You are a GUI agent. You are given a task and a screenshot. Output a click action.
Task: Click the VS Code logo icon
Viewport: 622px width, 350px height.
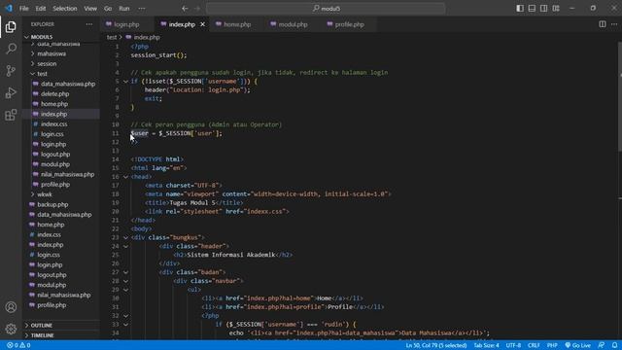click(9, 8)
